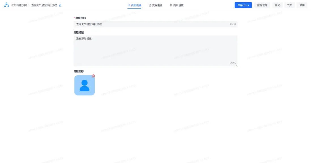Open the 低码功能示例 breadcrumb link
This screenshot has height=163, width=311.
19,5
